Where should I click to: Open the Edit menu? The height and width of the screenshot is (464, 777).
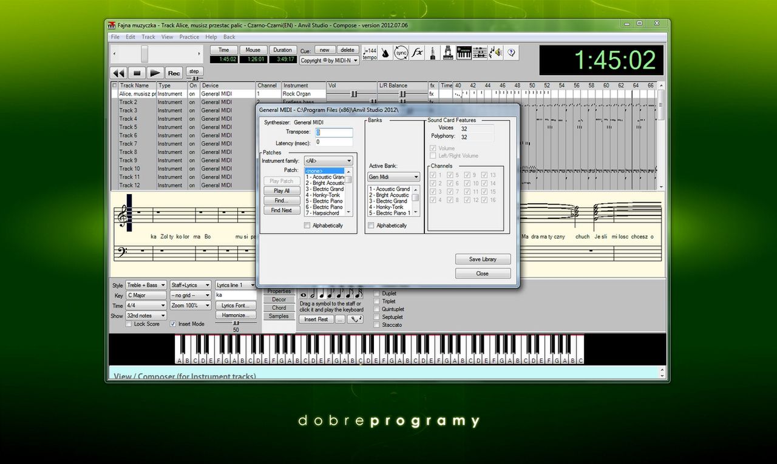coord(131,37)
